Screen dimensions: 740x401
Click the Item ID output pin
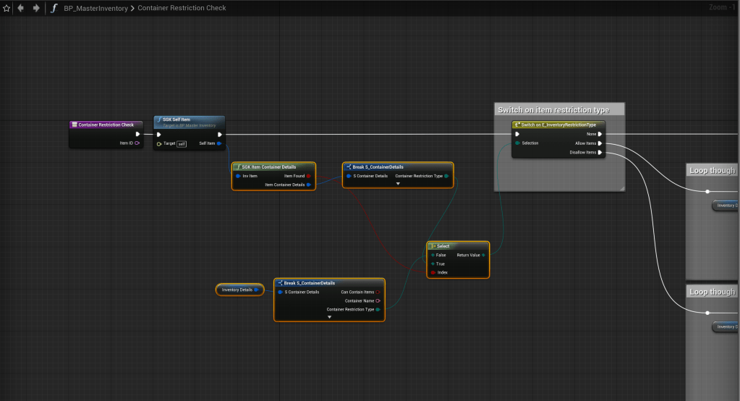[137, 143]
